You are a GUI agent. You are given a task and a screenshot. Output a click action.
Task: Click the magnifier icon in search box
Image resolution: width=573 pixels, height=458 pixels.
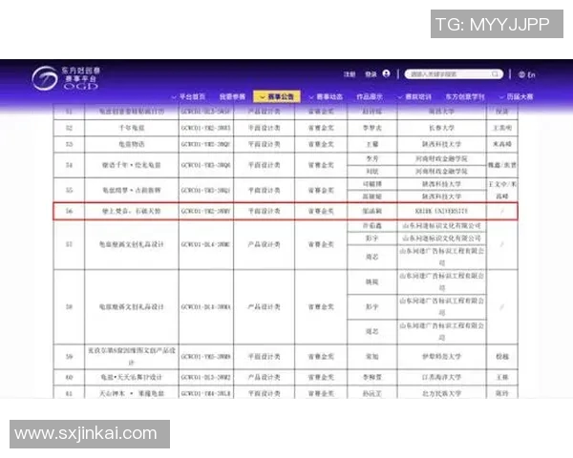point(495,74)
